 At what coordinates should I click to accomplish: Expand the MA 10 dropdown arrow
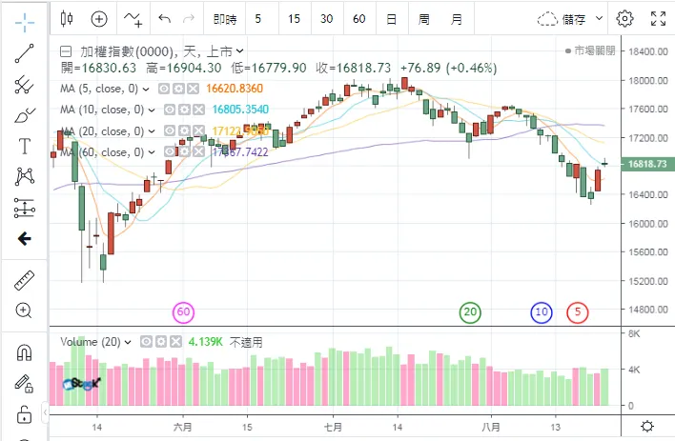pyautogui.click(x=152, y=110)
